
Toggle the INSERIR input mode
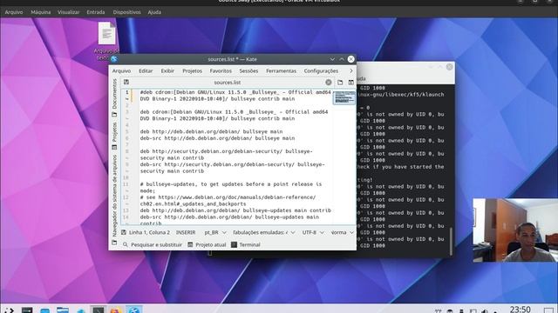pos(186,232)
